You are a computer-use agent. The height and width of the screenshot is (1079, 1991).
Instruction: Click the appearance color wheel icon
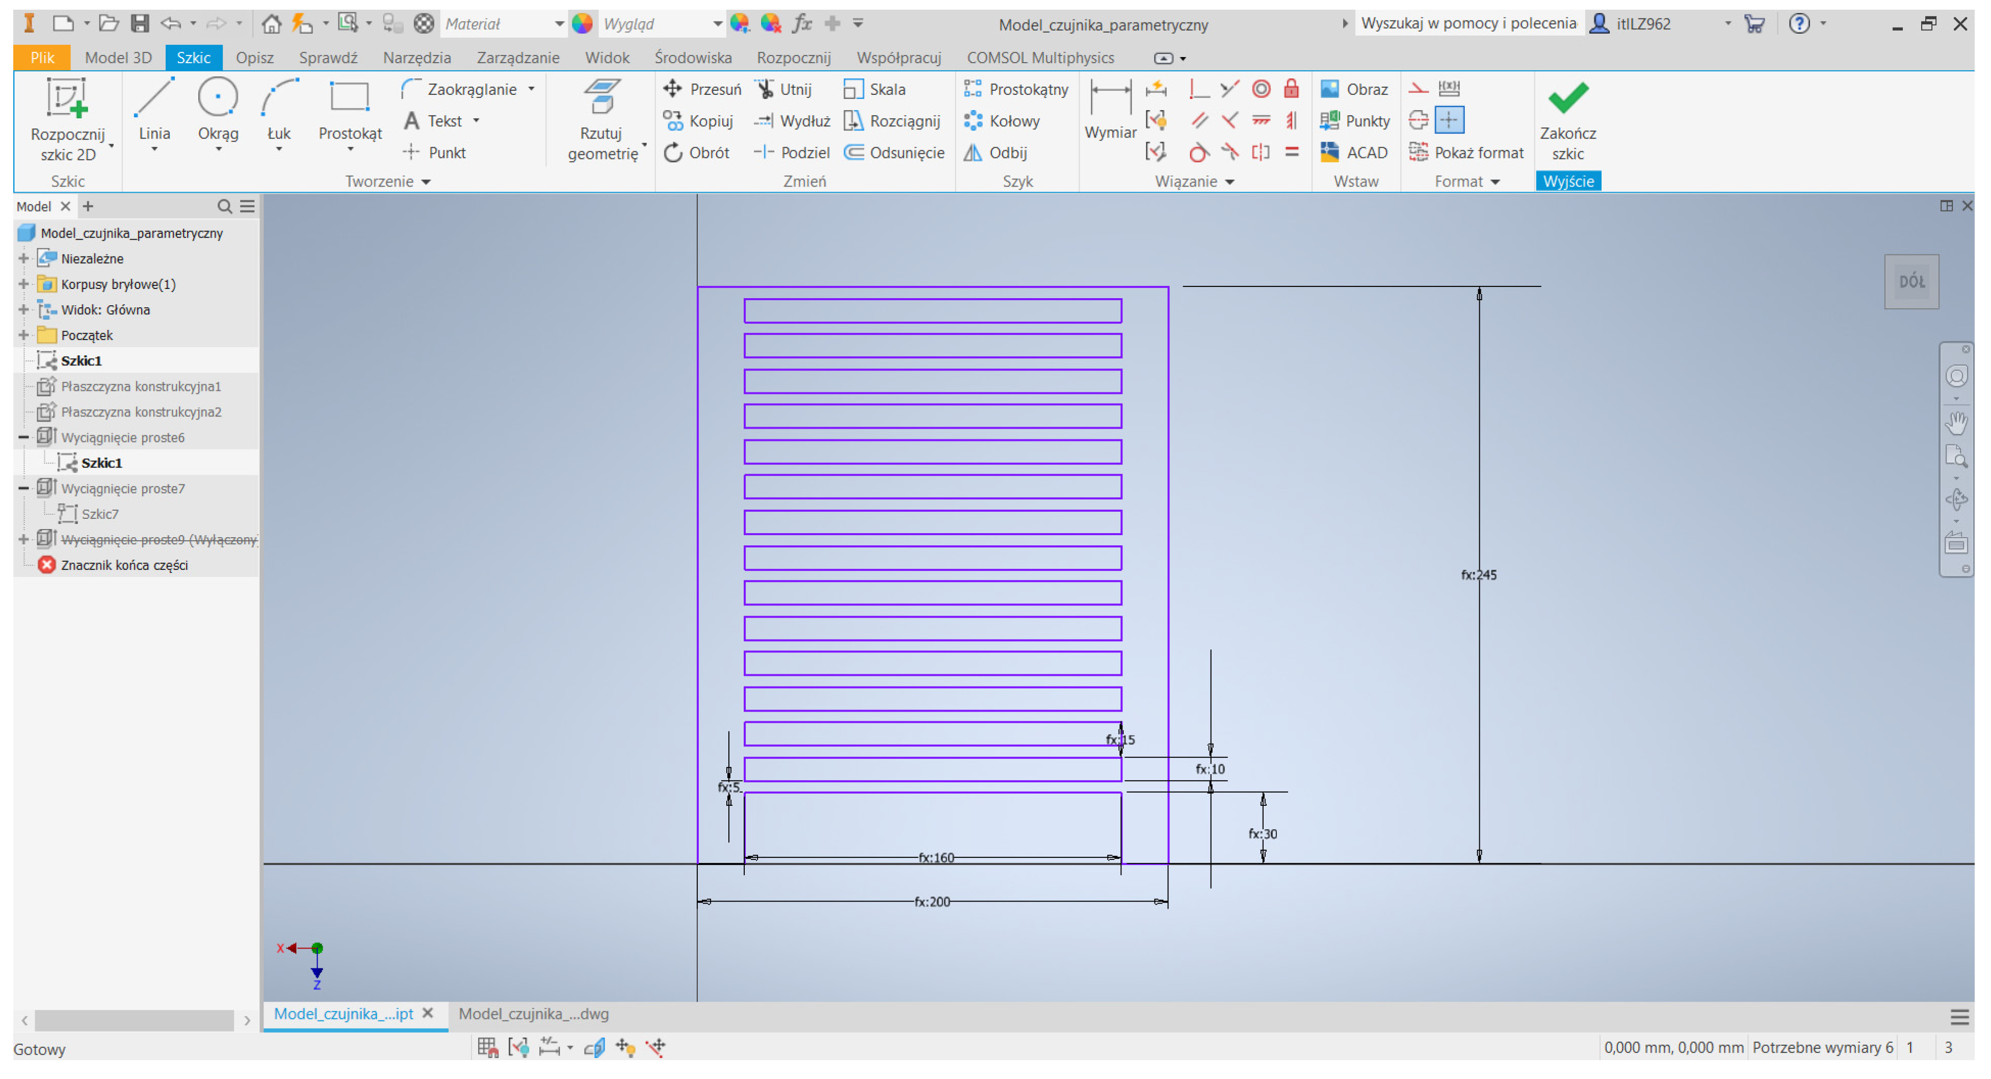[x=582, y=23]
